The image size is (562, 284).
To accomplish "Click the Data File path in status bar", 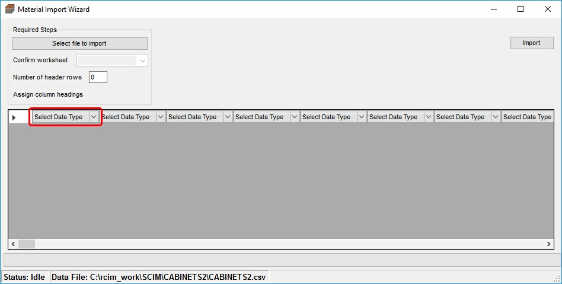I will [159, 277].
